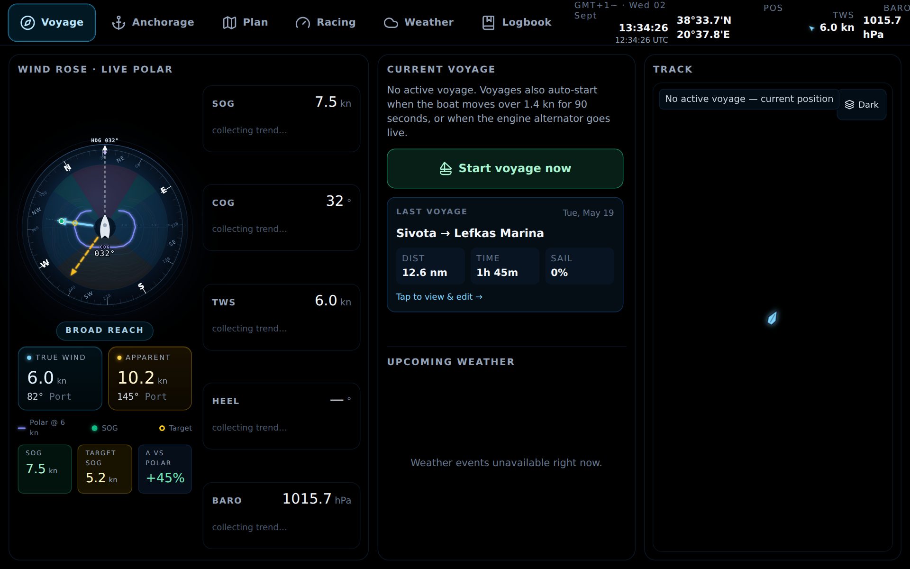Click the folded map Plan icon
Viewport: 910px width, 569px height.
(x=229, y=23)
